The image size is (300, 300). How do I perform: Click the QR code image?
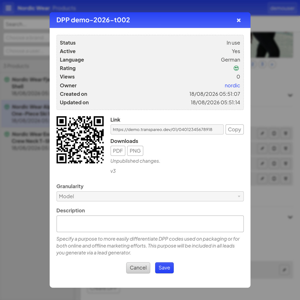tap(80, 140)
